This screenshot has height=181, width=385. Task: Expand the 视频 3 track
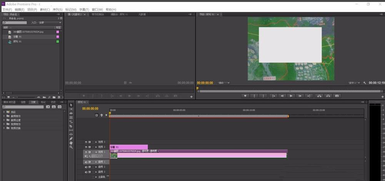pos(96,142)
